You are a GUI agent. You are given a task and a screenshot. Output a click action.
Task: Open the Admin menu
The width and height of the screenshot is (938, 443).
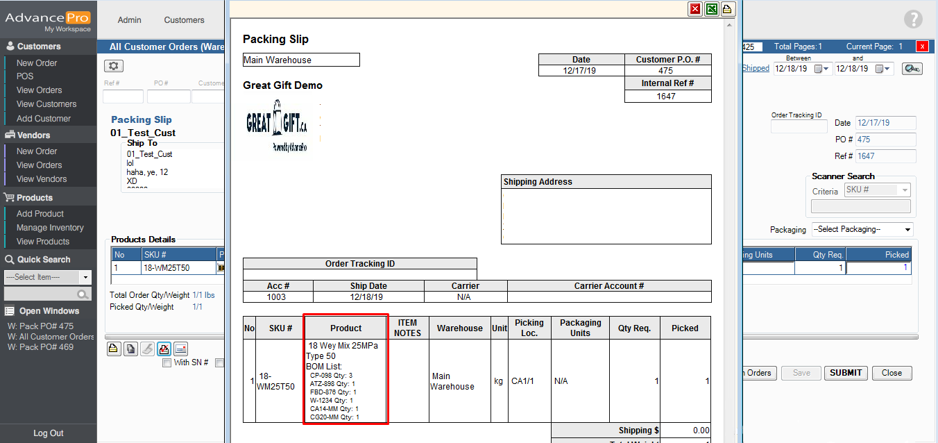129,20
